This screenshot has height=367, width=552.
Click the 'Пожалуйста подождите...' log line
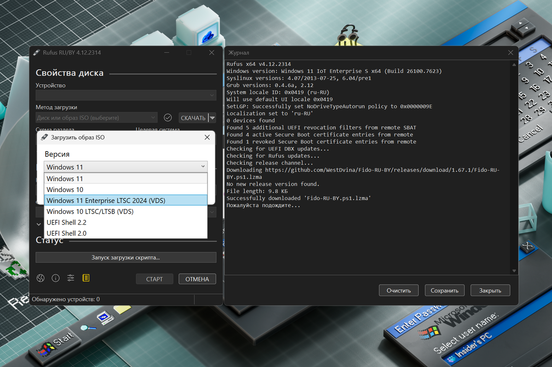coord(263,205)
